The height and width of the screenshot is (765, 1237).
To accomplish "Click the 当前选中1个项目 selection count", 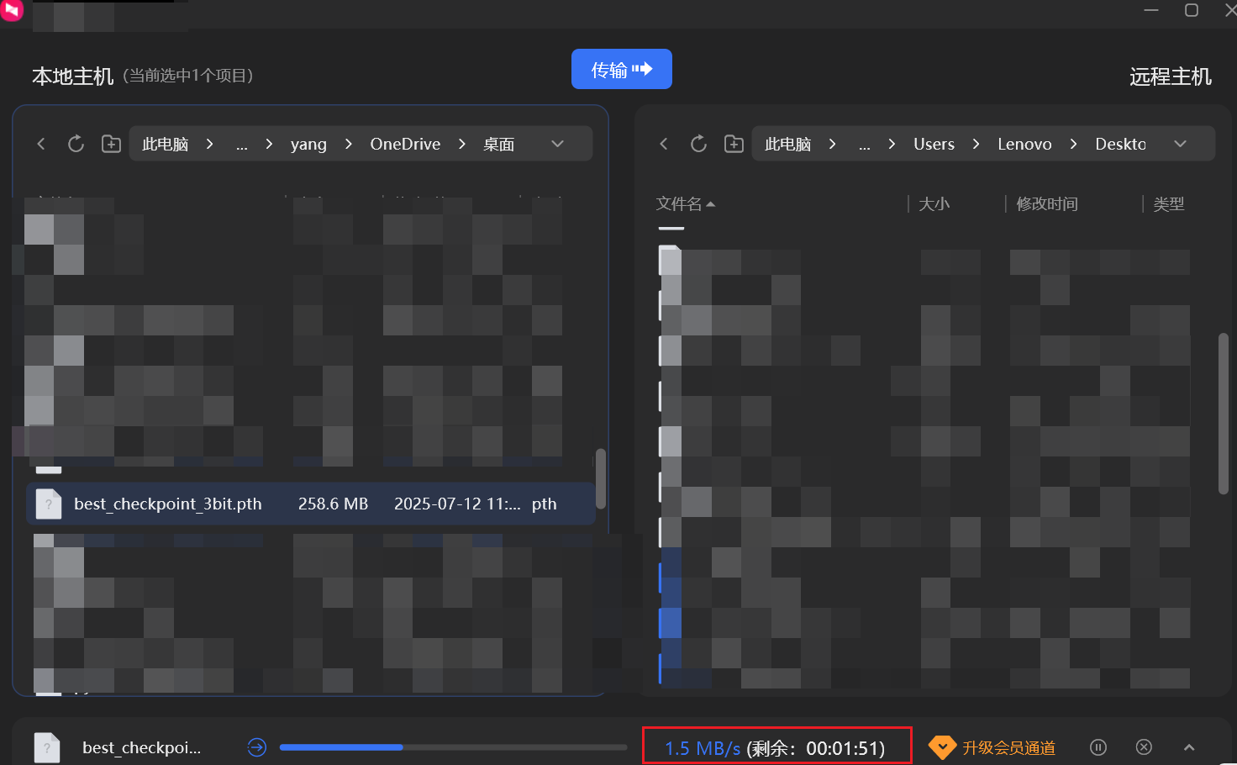I will [x=188, y=76].
